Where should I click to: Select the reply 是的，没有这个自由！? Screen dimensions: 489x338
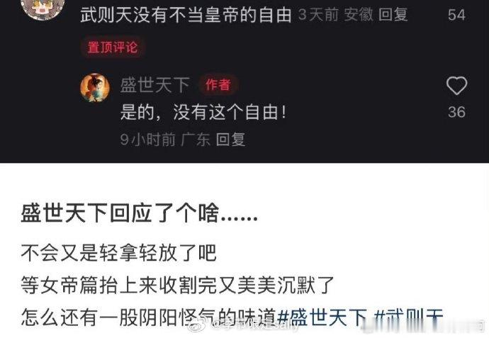click(x=203, y=112)
